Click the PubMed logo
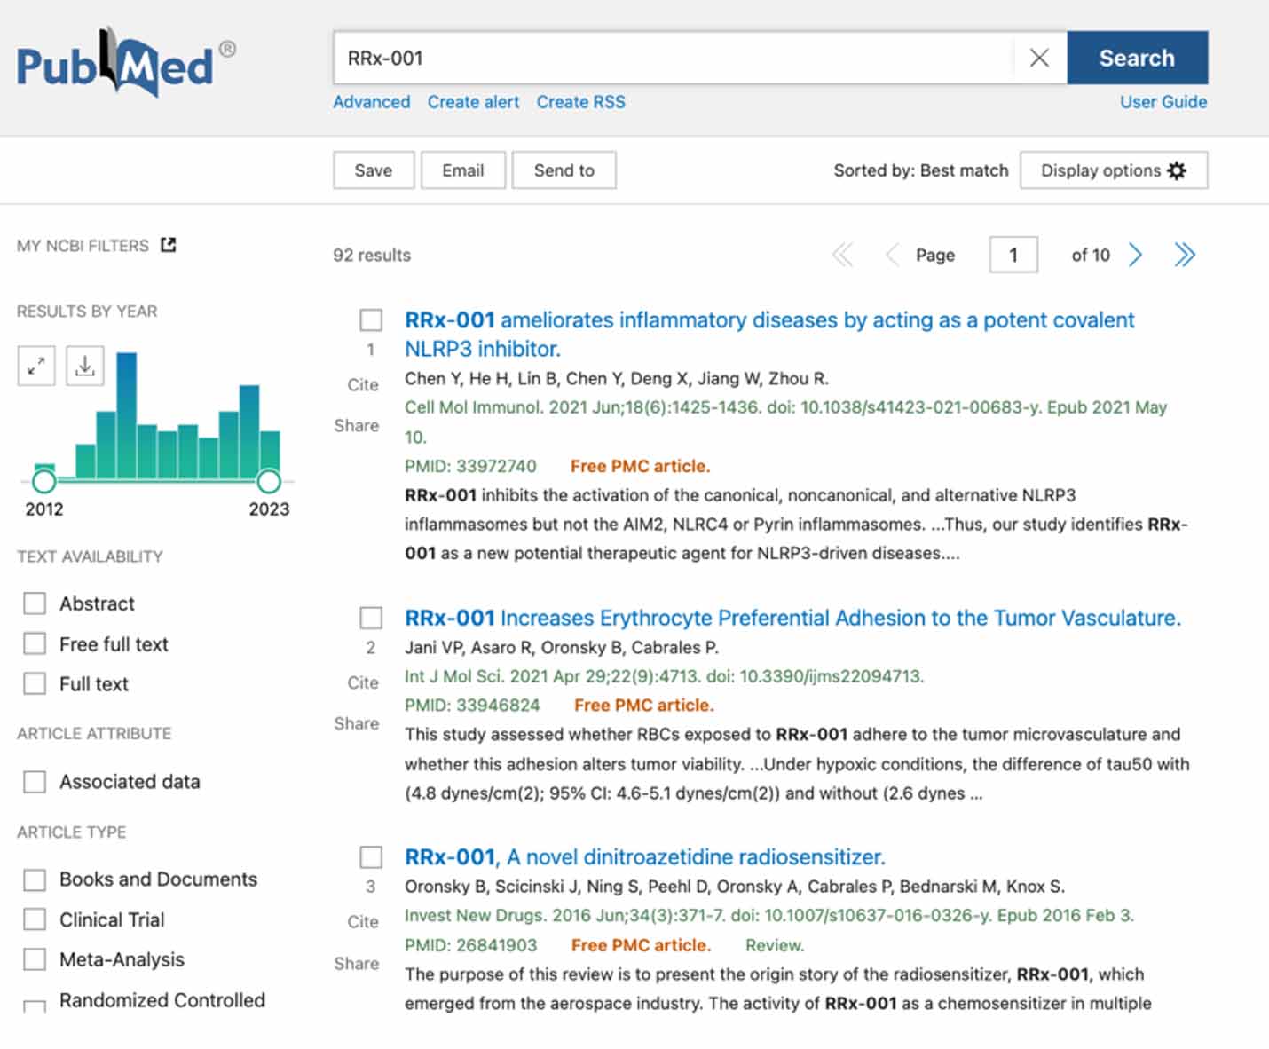Image resolution: width=1269 pixels, height=1049 pixels. pos(115,64)
